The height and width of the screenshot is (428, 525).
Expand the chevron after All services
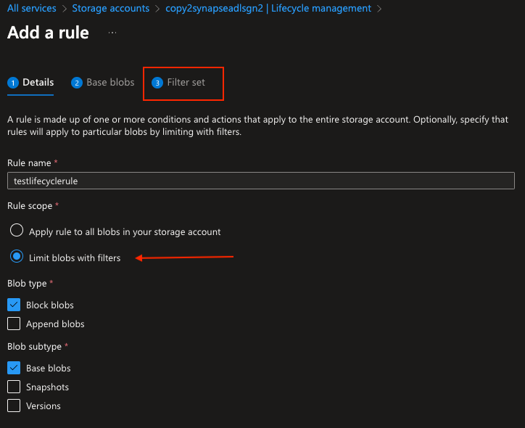[x=65, y=9]
